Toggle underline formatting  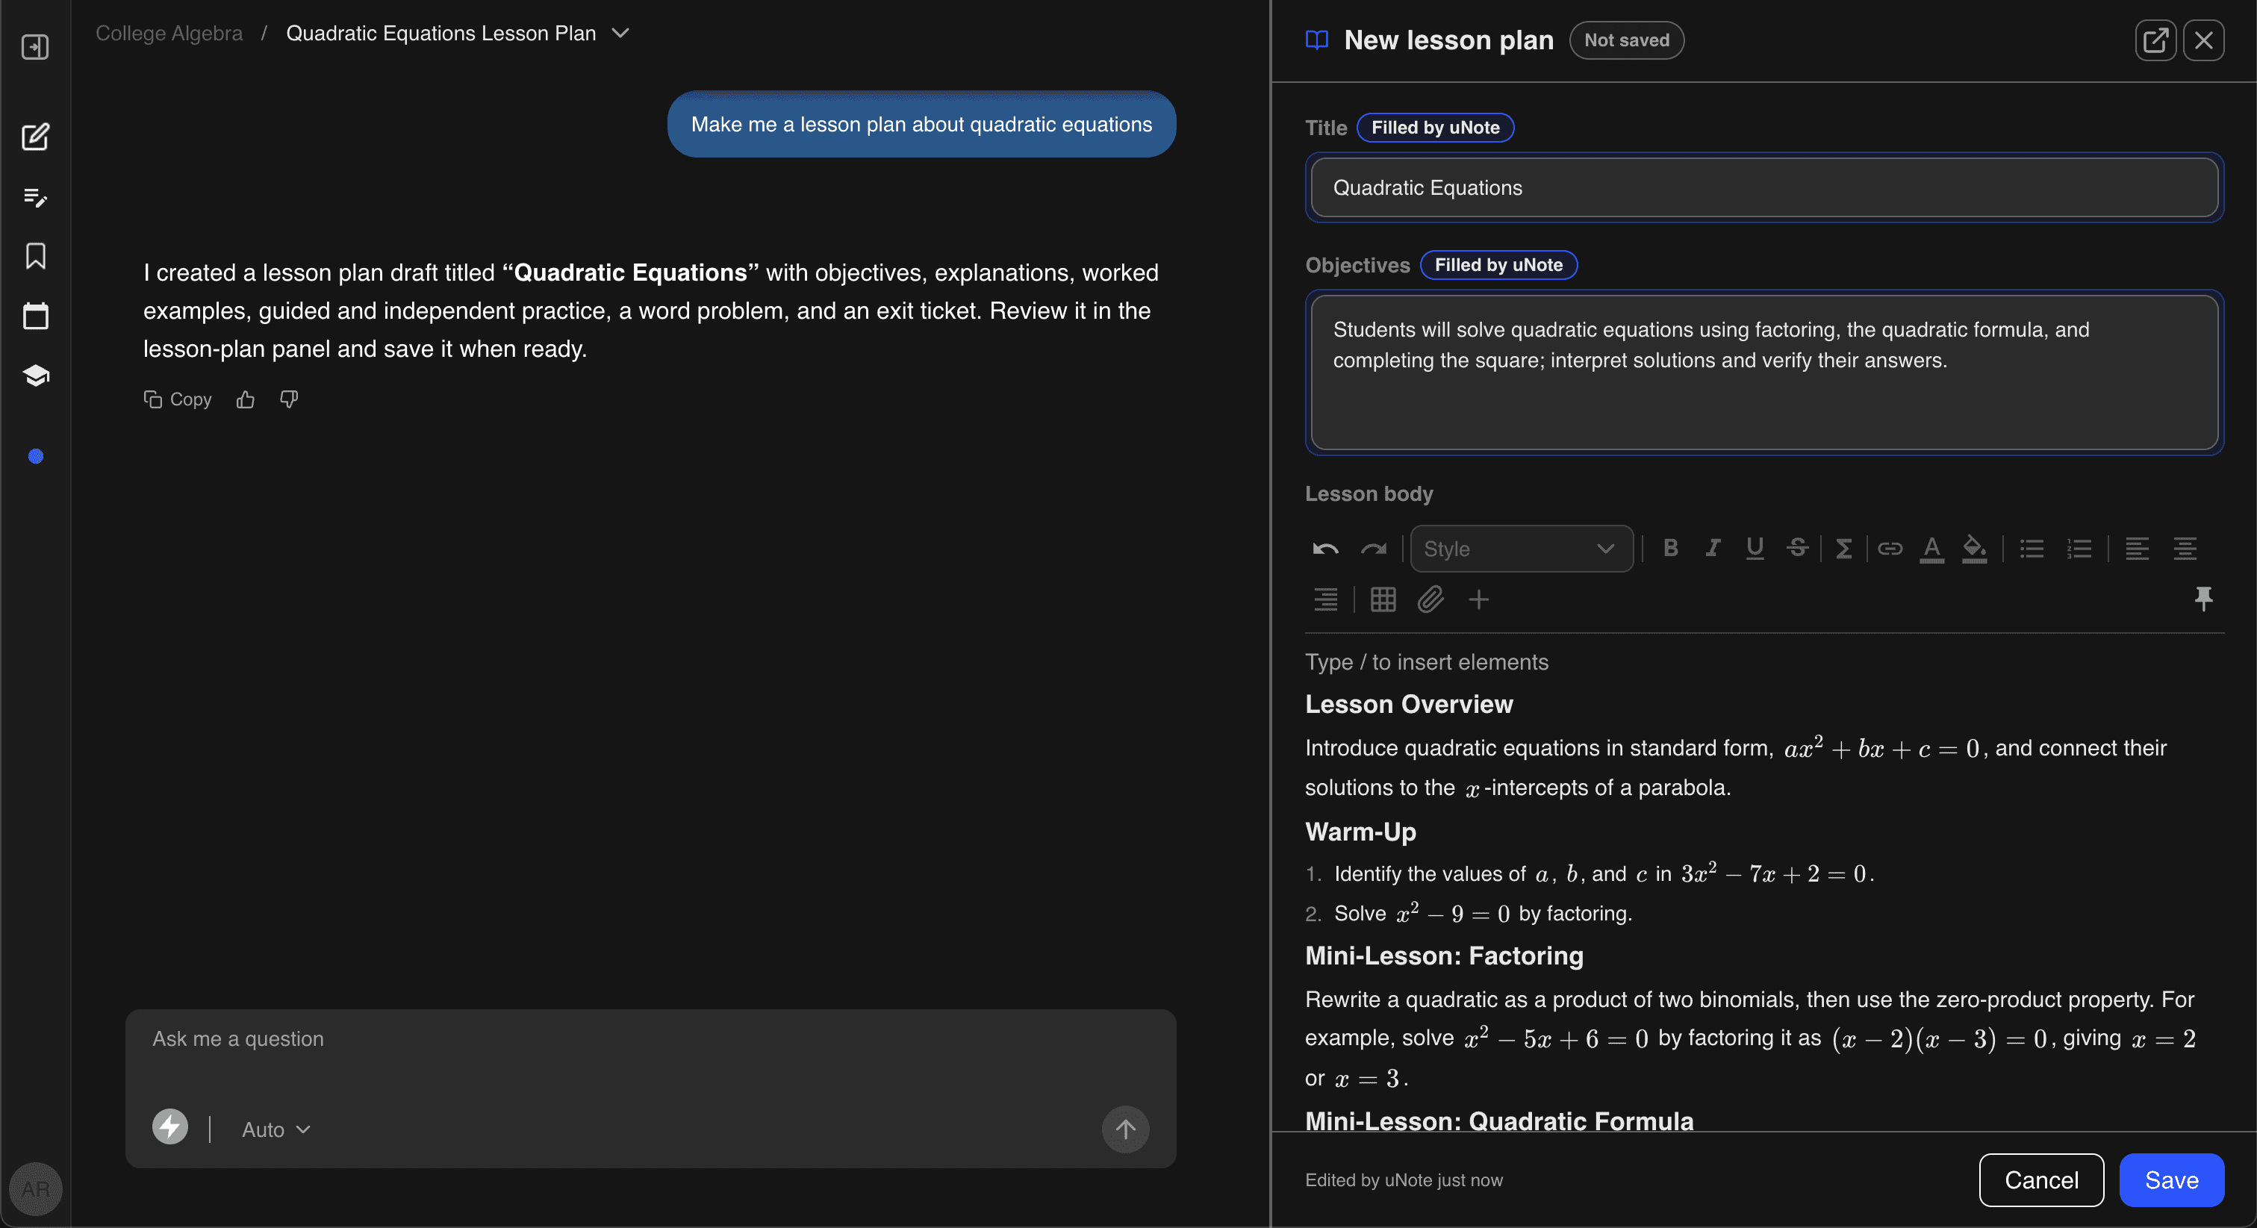coord(1754,549)
